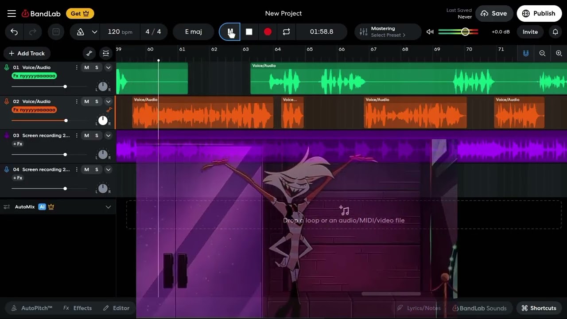The image size is (567, 319).
Task: Click the BandLab logo
Action: (x=41, y=14)
